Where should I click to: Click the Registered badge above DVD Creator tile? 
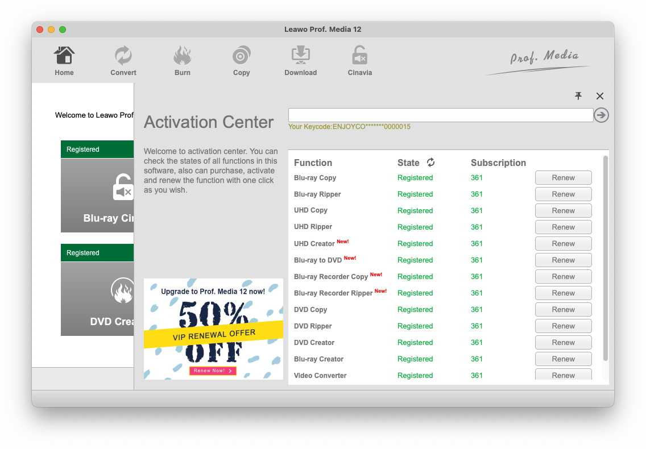coord(97,252)
